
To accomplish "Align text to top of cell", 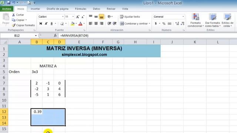I will 90,17.
